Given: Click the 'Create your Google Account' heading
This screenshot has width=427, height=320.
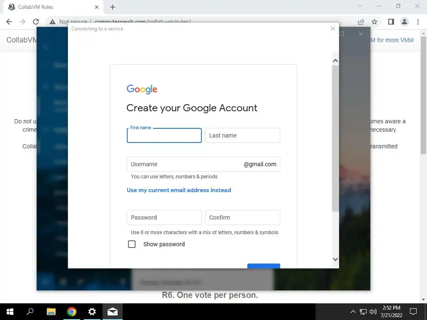Looking at the screenshot, I should pos(192,108).
